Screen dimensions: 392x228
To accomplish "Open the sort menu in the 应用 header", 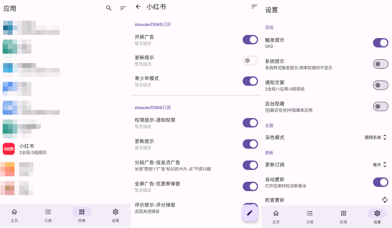I will 123,8.
